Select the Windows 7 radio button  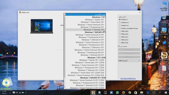pyautogui.click(x=120, y=20)
